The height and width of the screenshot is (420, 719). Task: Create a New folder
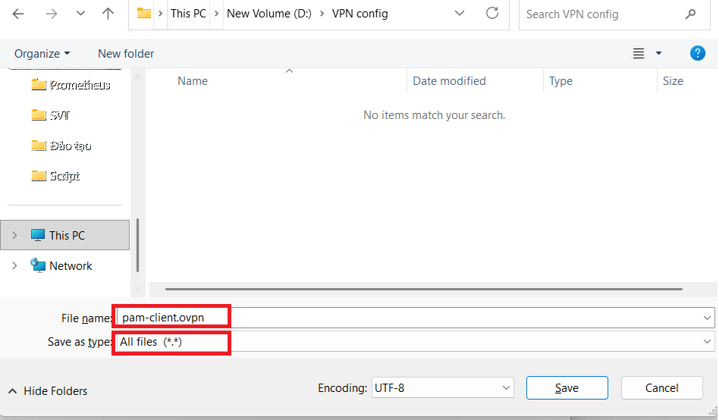coord(126,54)
